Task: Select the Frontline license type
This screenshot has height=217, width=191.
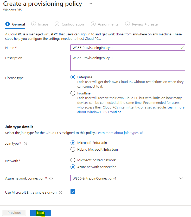Action: [x=73, y=93]
